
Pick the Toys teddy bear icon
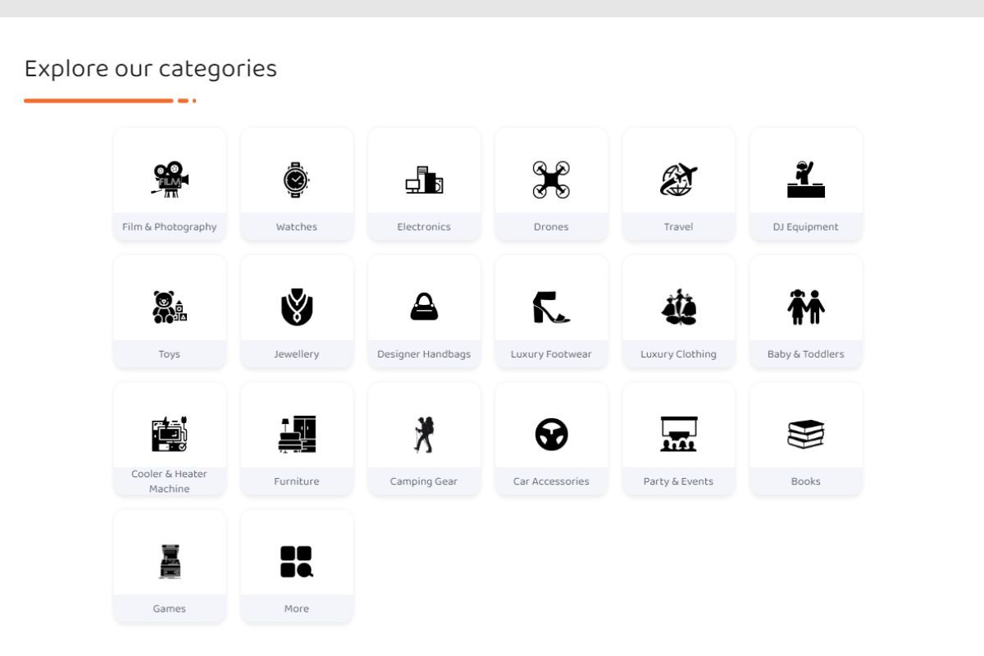tap(170, 307)
